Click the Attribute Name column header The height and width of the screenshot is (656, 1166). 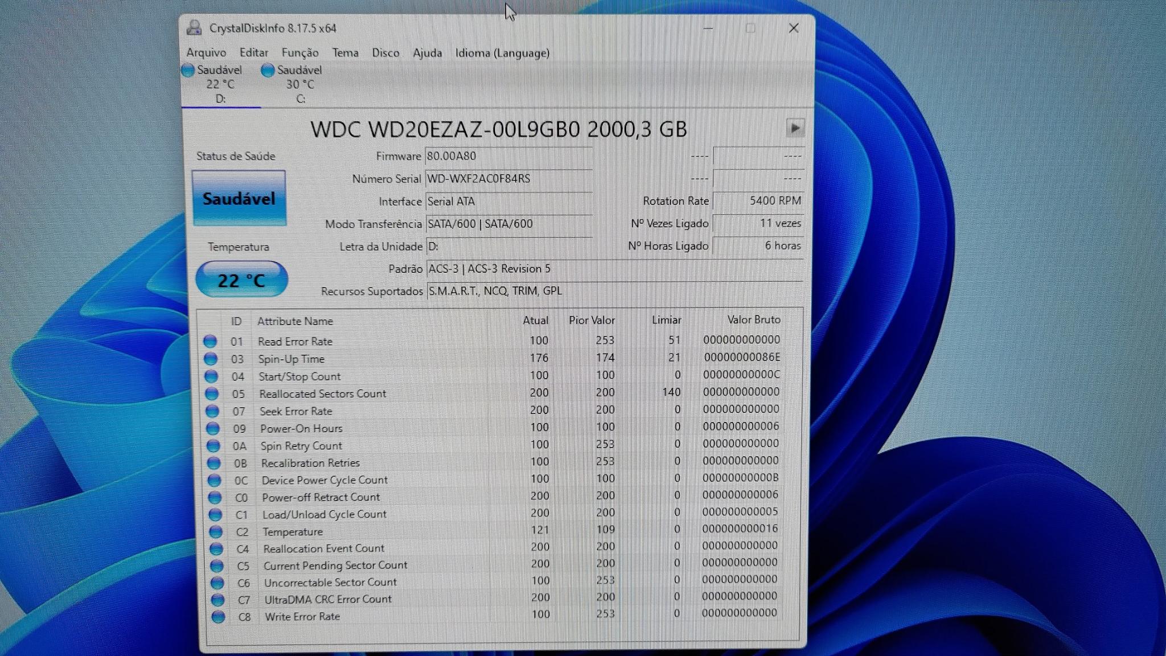(295, 321)
